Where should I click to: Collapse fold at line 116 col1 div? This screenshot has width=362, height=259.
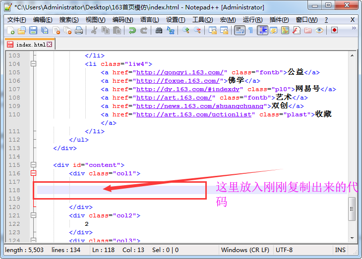[x=34, y=173]
